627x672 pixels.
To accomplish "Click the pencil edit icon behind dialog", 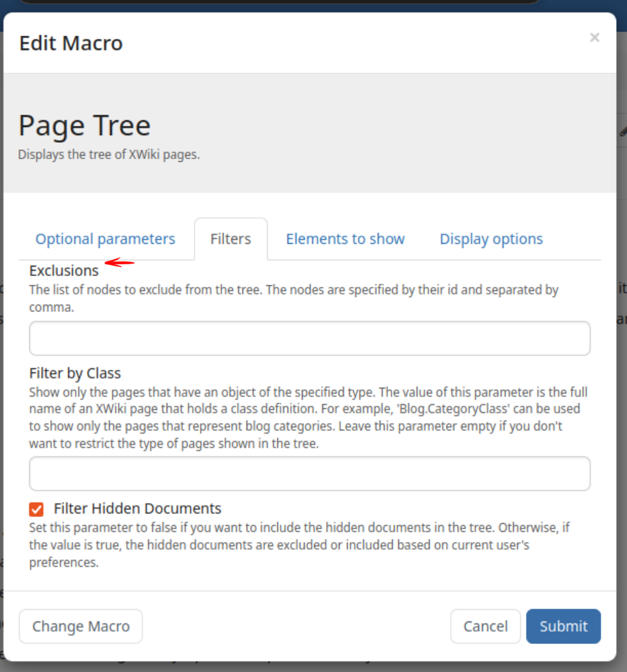I will point(622,132).
